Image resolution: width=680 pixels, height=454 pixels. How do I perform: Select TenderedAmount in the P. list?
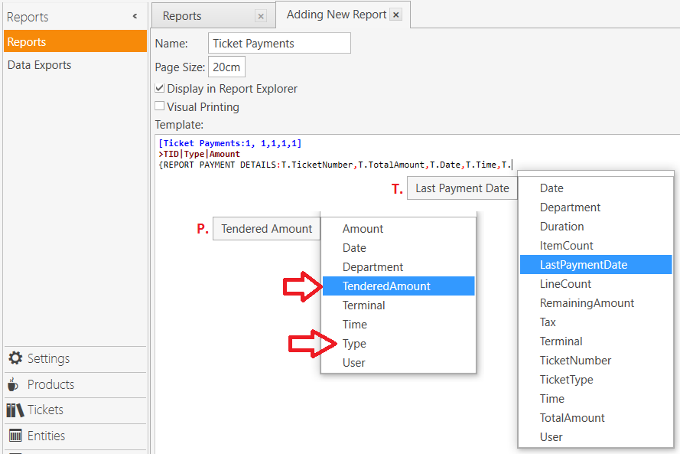coord(399,286)
